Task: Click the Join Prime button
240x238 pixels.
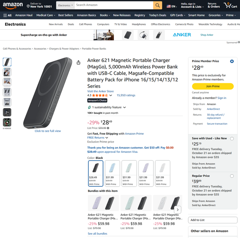Action: (x=213, y=86)
